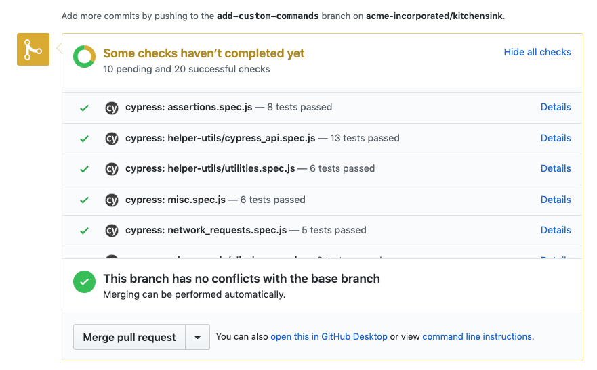Click Cypress logo beside misc.spec.js
This screenshot has height=370, width=597.
pos(112,200)
